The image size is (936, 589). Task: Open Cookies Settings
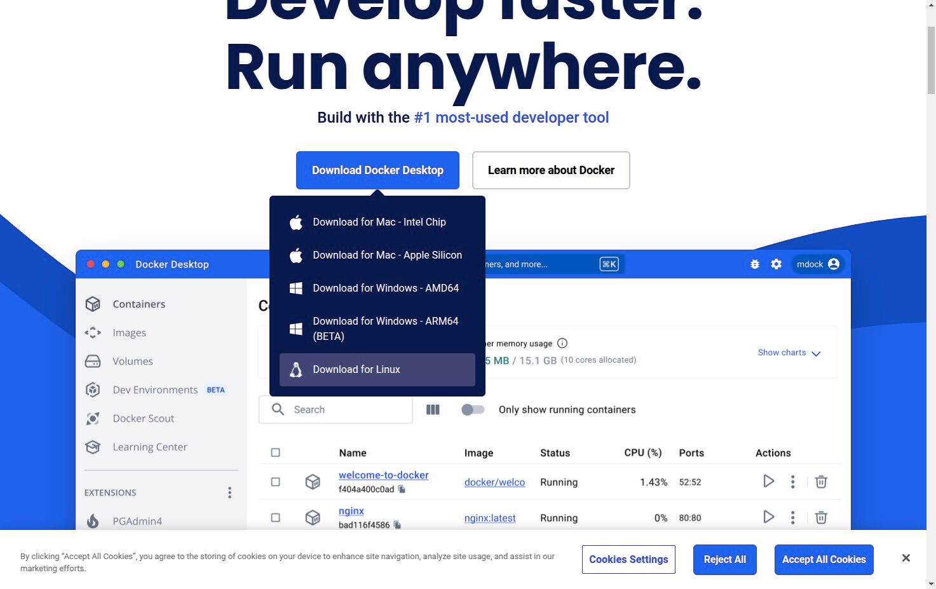(628, 559)
